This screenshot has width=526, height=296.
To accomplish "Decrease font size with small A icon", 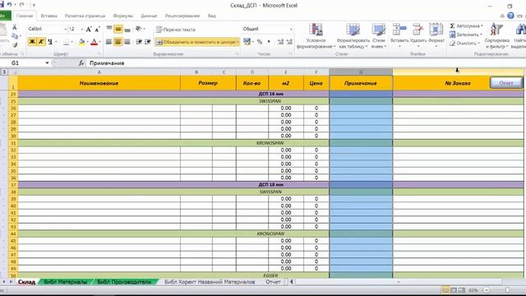I will click(x=97, y=30).
